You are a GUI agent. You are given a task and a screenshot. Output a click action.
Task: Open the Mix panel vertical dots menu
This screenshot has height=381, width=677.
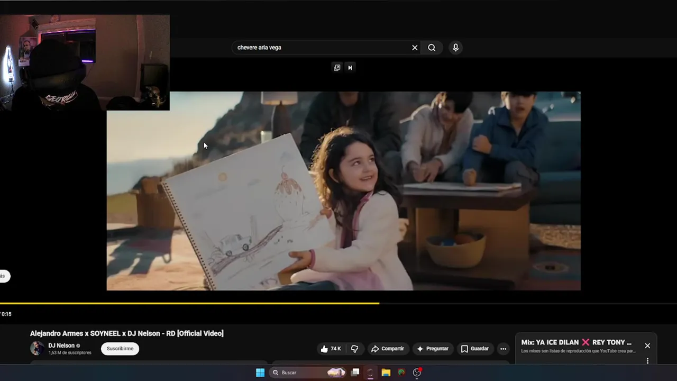pos(647,361)
